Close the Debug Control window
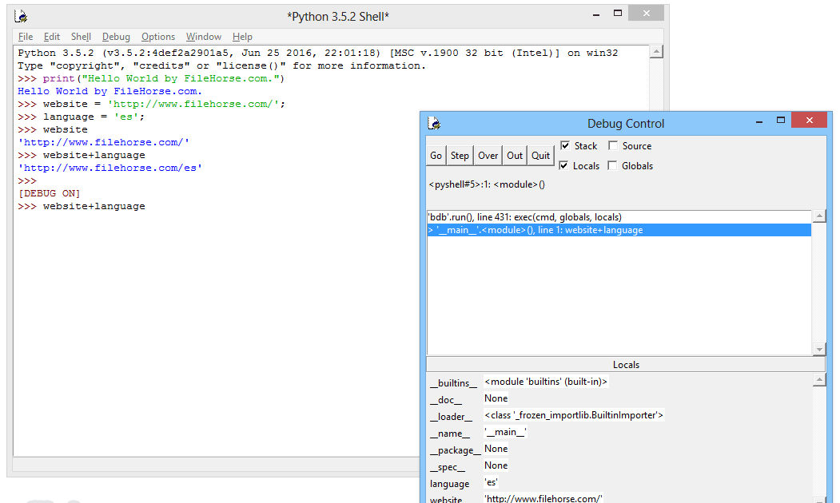 coord(810,121)
